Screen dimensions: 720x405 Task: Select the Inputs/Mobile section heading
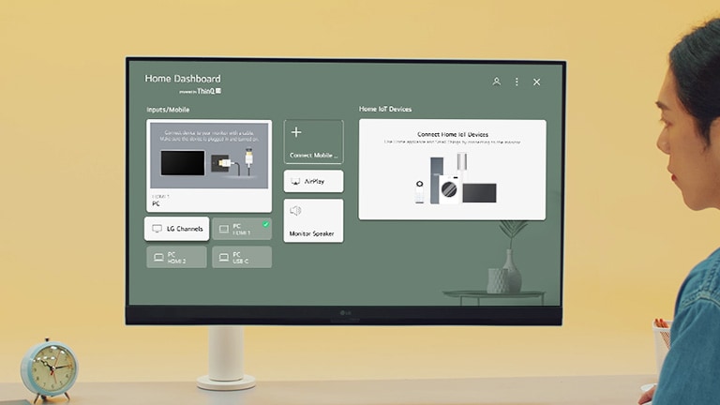pyautogui.click(x=167, y=110)
